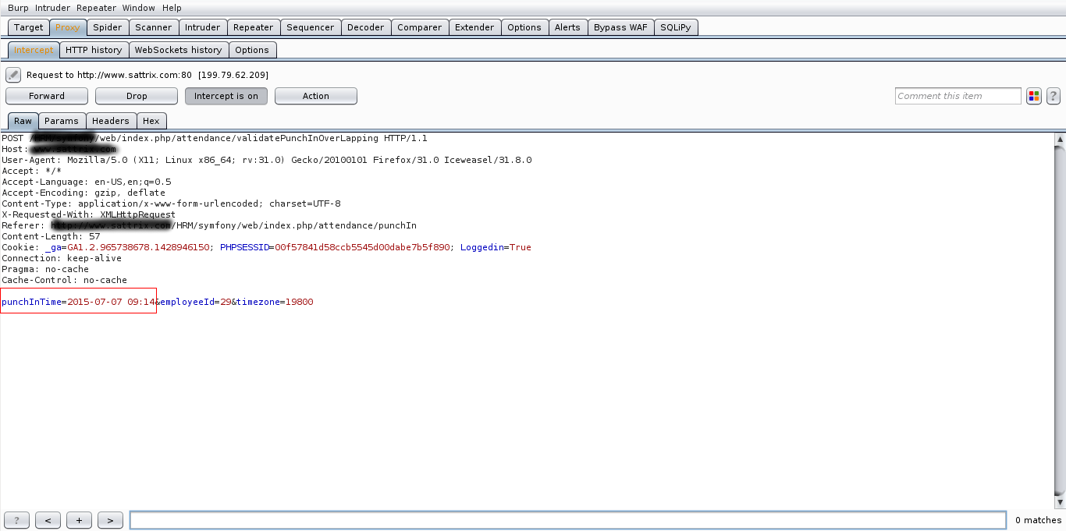Screen dimensions: 1066x531
Task: Switch to the HTTP history tab
Action: [94, 50]
